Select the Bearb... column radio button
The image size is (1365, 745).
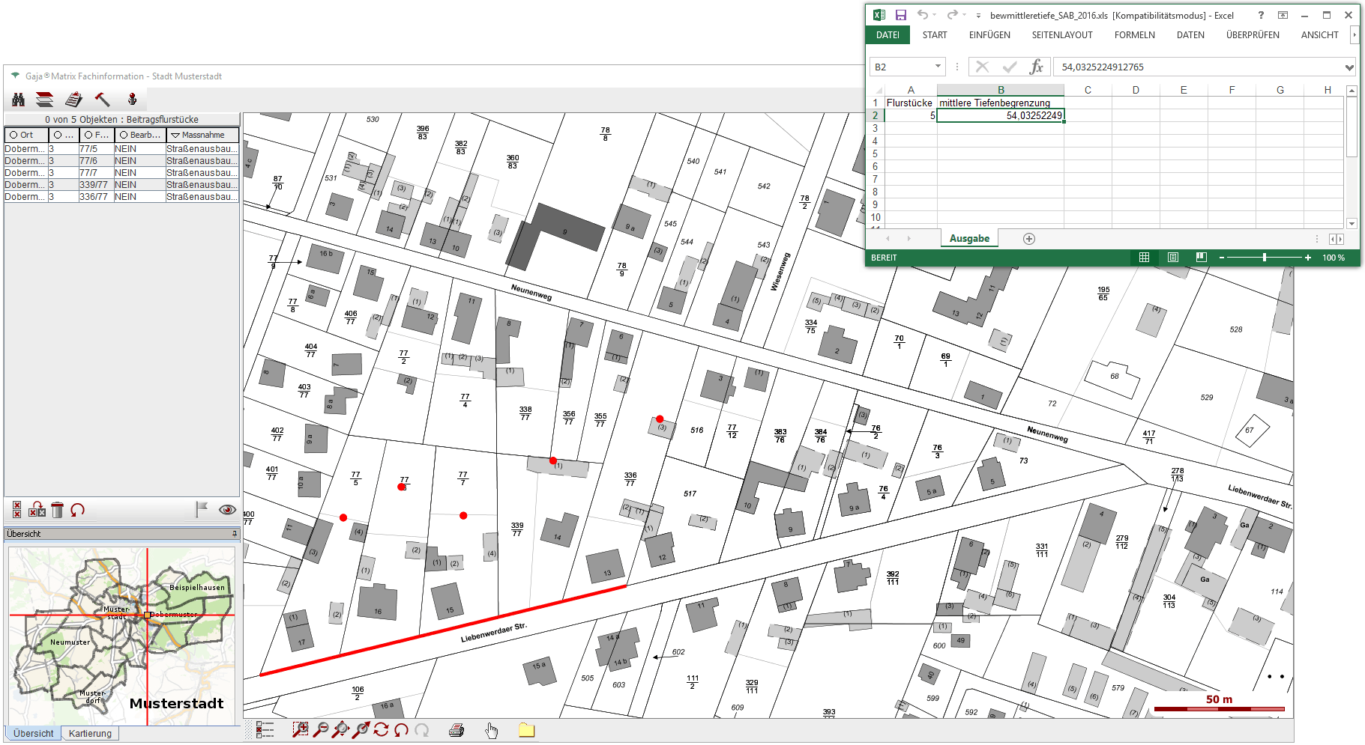coord(124,136)
